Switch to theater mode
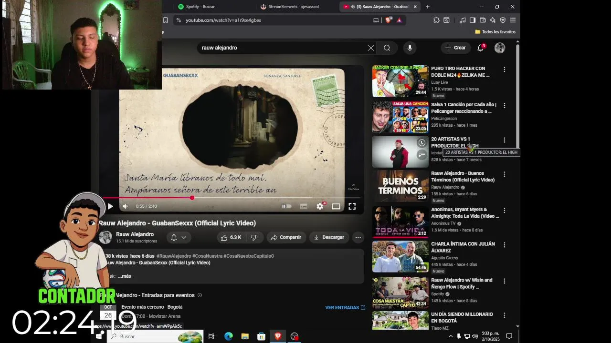Image resolution: width=611 pixels, height=343 pixels. pyautogui.click(x=336, y=206)
